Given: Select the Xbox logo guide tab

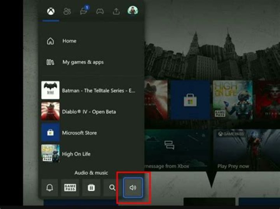Looking at the screenshot, I should pyautogui.click(x=51, y=11).
